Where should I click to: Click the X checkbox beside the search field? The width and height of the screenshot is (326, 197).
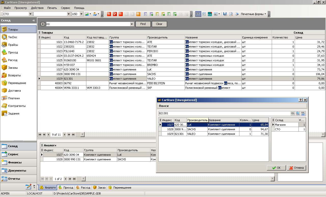pos(43,24)
